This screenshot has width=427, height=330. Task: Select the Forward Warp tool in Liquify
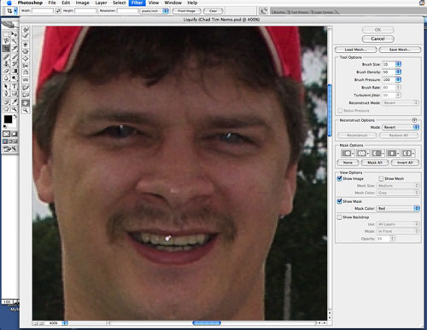[26, 30]
